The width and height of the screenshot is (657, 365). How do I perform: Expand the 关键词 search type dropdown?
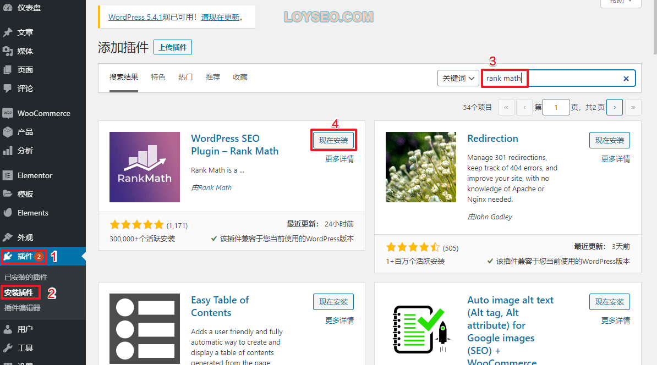click(x=458, y=78)
